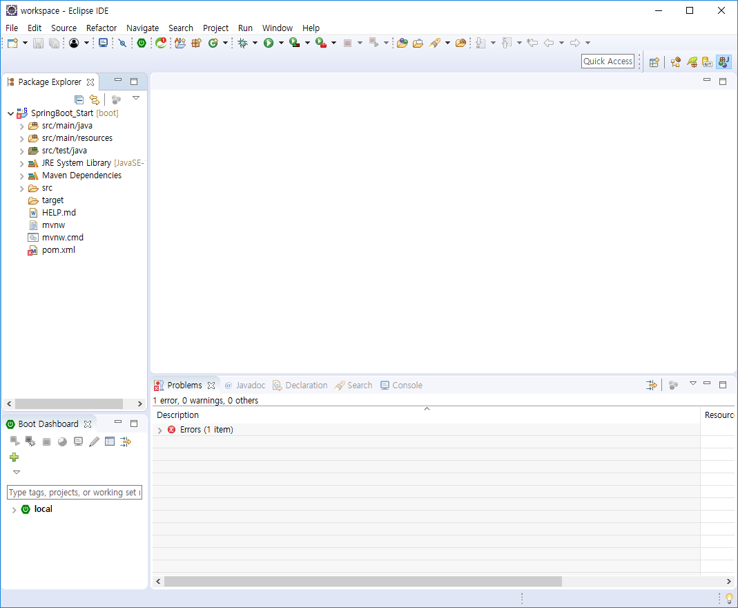
Task: Switch to the Declaration tab
Action: [300, 386]
